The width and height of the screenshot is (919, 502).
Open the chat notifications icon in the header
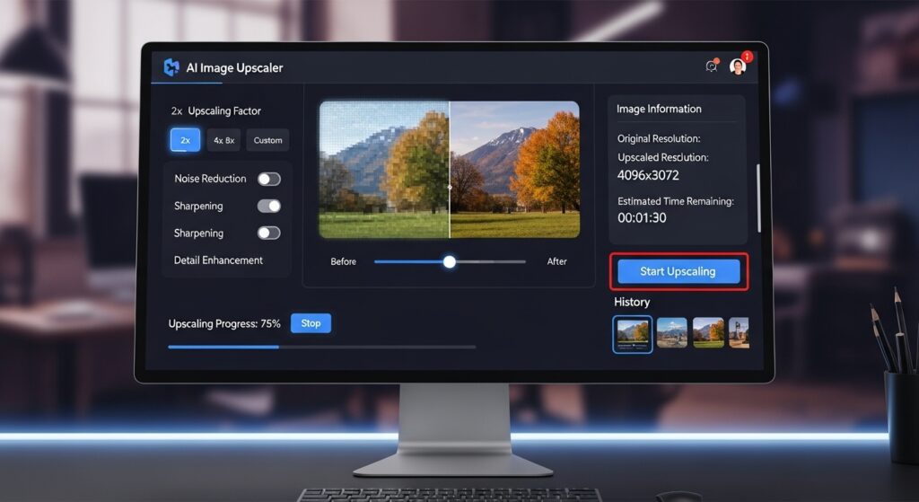tap(712, 66)
